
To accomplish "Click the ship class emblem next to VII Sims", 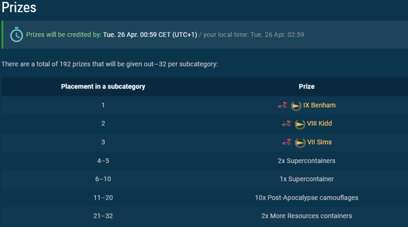I will [300, 142].
